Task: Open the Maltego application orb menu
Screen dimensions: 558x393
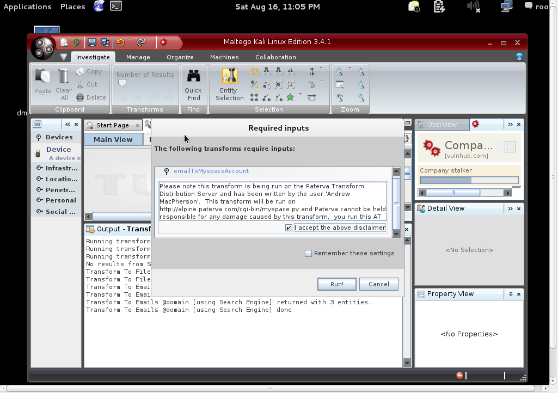Action: [42, 48]
